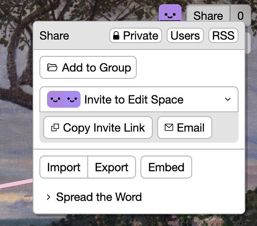Click Copy Invite Link button
257x226 pixels.
point(98,127)
